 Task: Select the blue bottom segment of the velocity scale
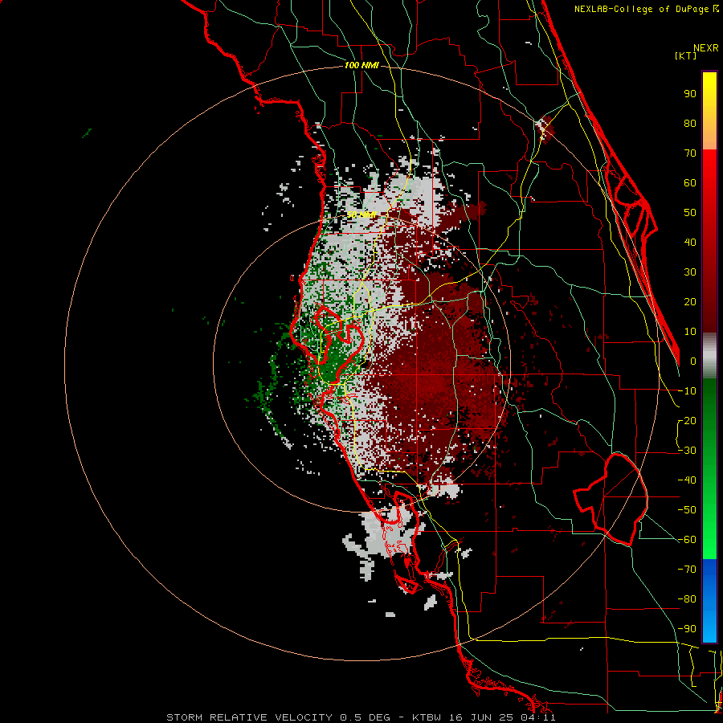pos(709,600)
